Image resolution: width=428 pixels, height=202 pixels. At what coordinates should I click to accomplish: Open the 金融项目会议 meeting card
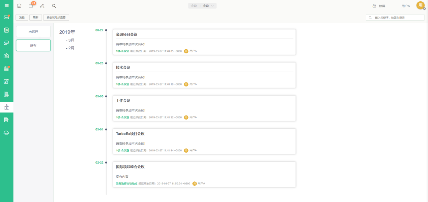click(x=204, y=42)
